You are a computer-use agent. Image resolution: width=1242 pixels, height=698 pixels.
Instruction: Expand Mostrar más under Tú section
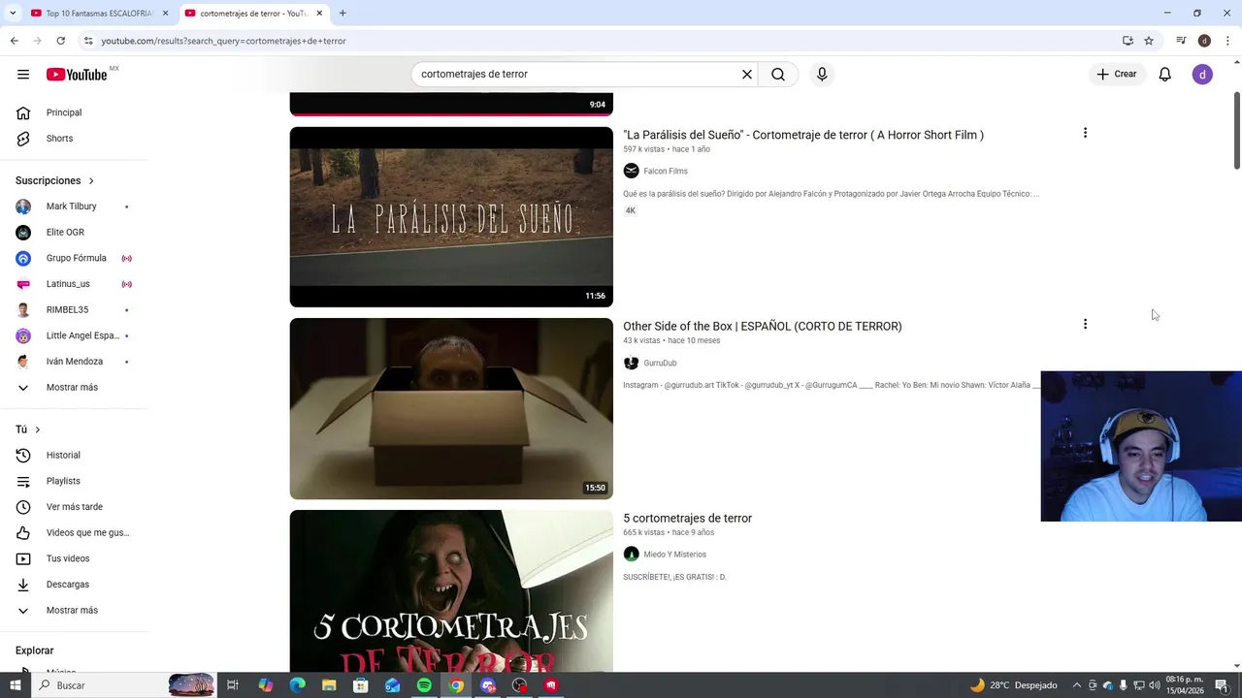point(74,611)
